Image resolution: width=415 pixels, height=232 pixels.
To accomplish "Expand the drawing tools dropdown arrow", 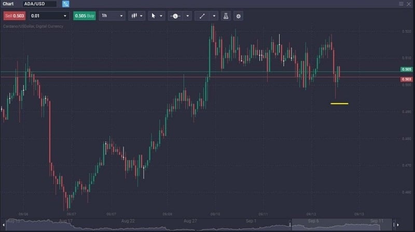I will (214, 16).
